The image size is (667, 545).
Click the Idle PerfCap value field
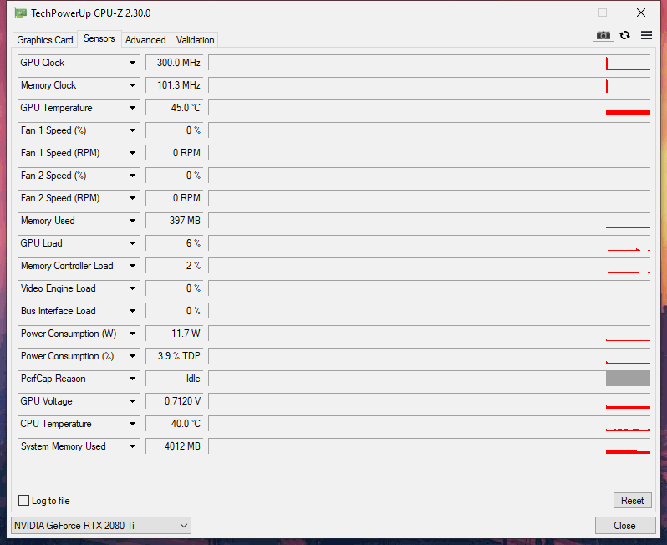pyautogui.click(x=175, y=378)
